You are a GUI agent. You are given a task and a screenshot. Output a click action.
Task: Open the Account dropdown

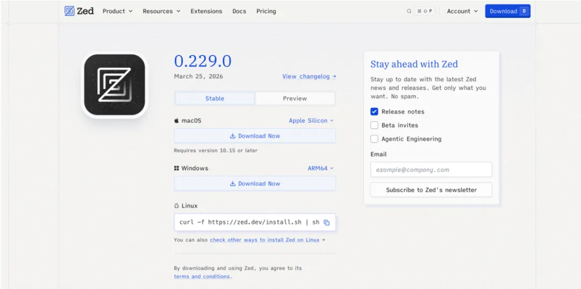(463, 11)
